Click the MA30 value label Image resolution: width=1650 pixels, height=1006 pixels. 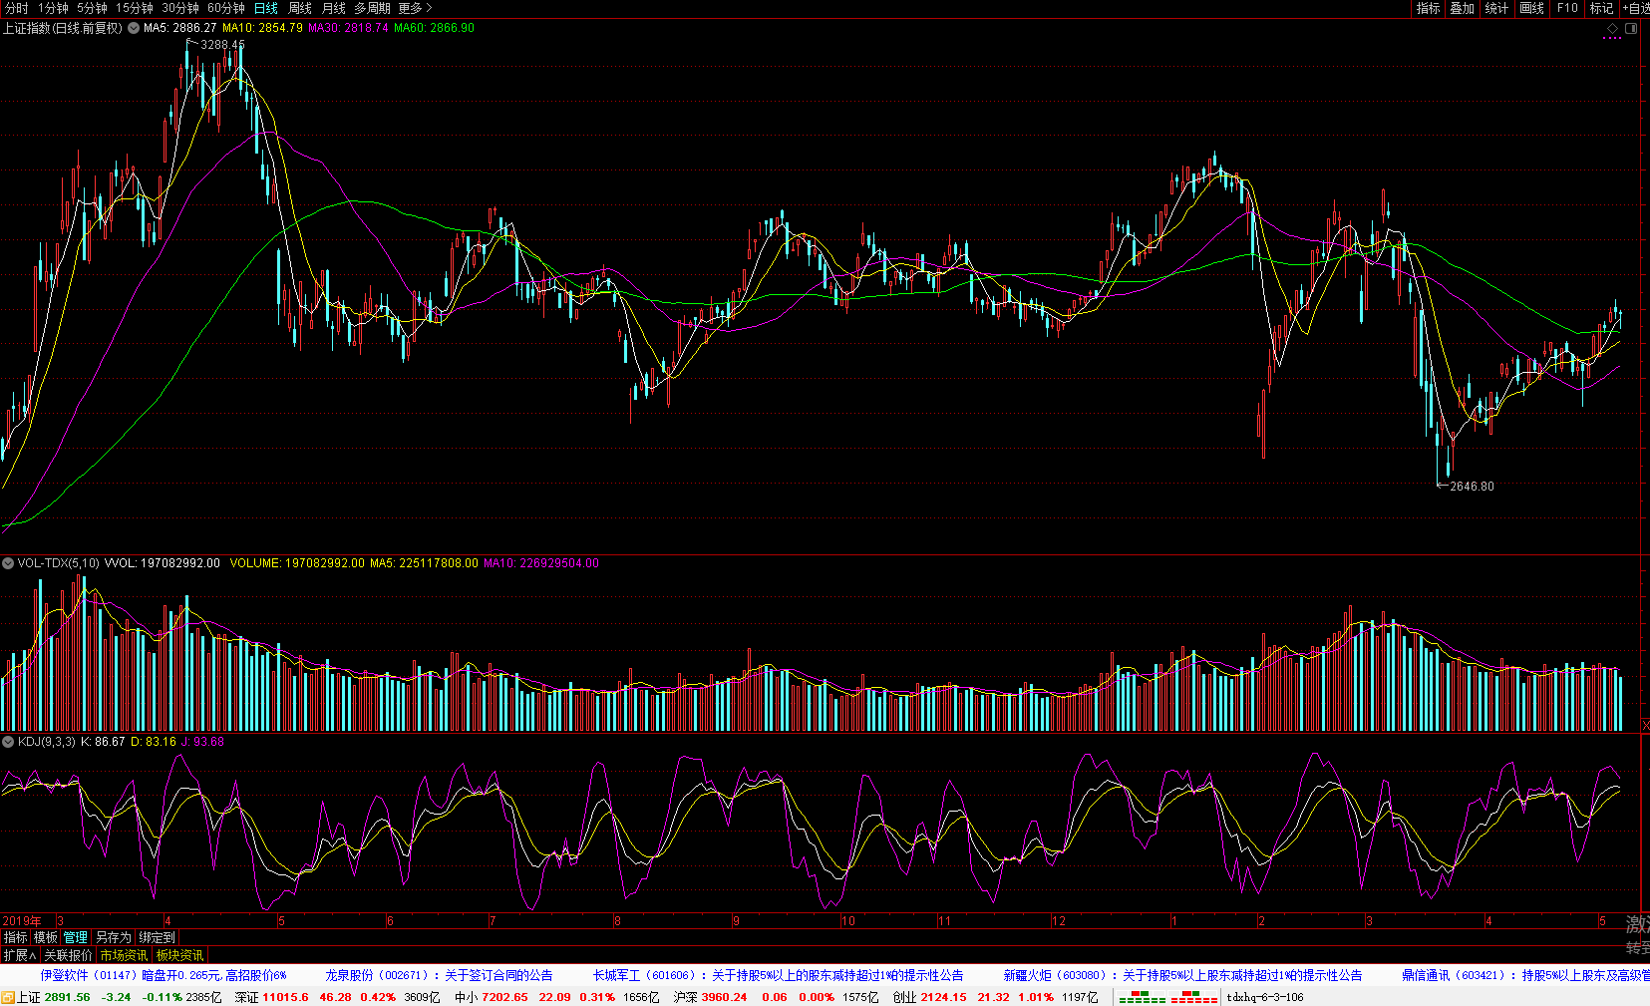pyautogui.click(x=348, y=28)
